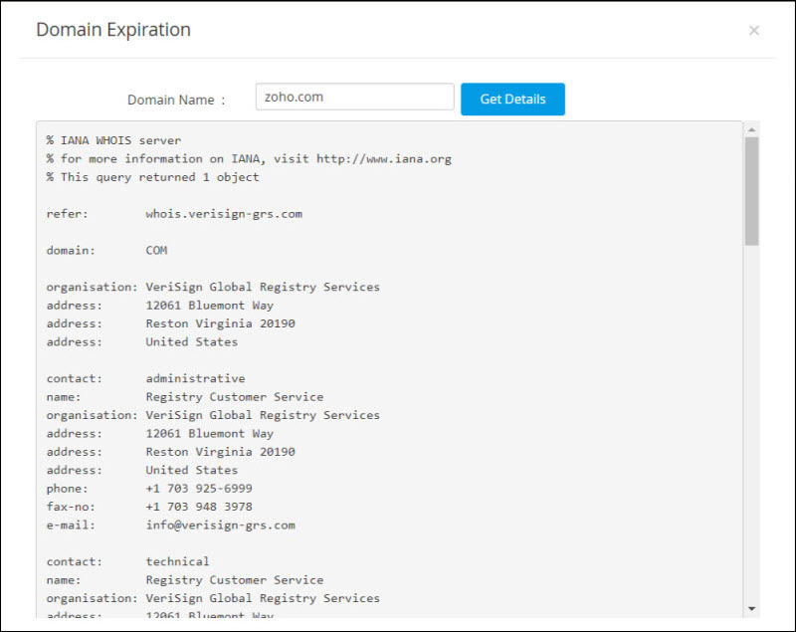Click the whois.verisign-grs.com refer value

[x=224, y=214]
